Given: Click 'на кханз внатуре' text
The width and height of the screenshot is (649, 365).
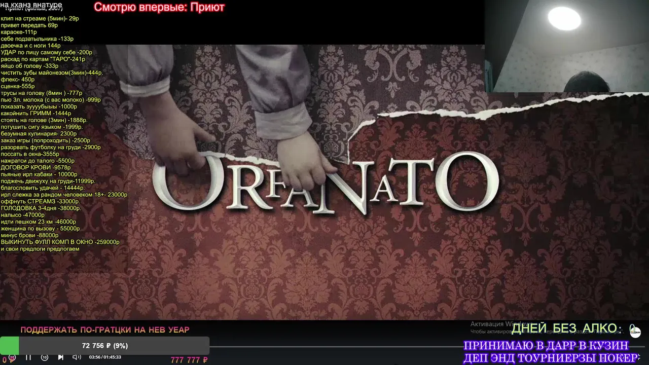Looking at the screenshot, I should 31,5.
